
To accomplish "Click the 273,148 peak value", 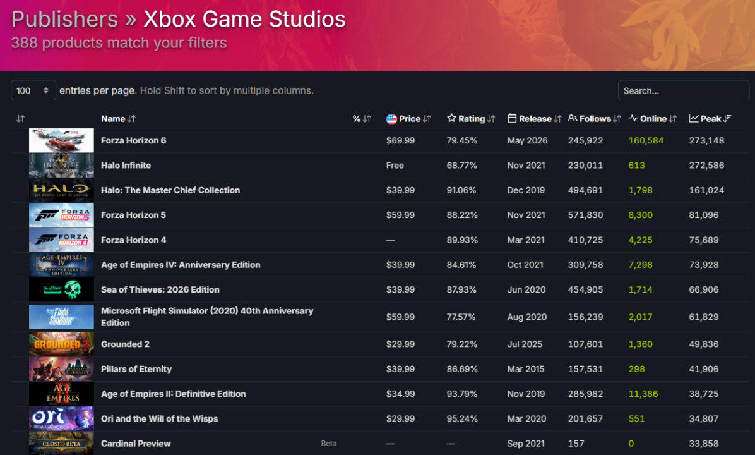I will tap(706, 140).
